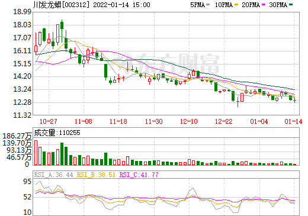Click the magenta 20PMA legend color swatch
Screen dimensions: 308x216
tap(264, 5)
